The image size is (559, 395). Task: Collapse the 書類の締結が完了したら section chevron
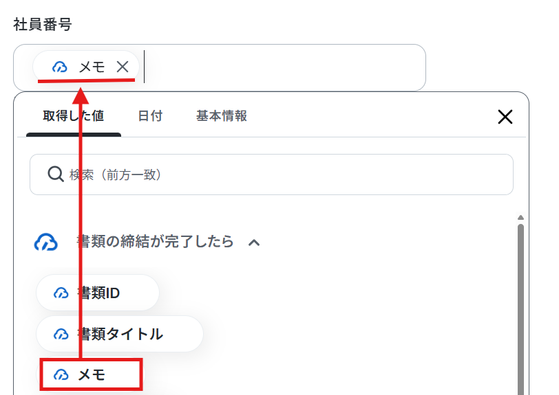(x=254, y=242)
